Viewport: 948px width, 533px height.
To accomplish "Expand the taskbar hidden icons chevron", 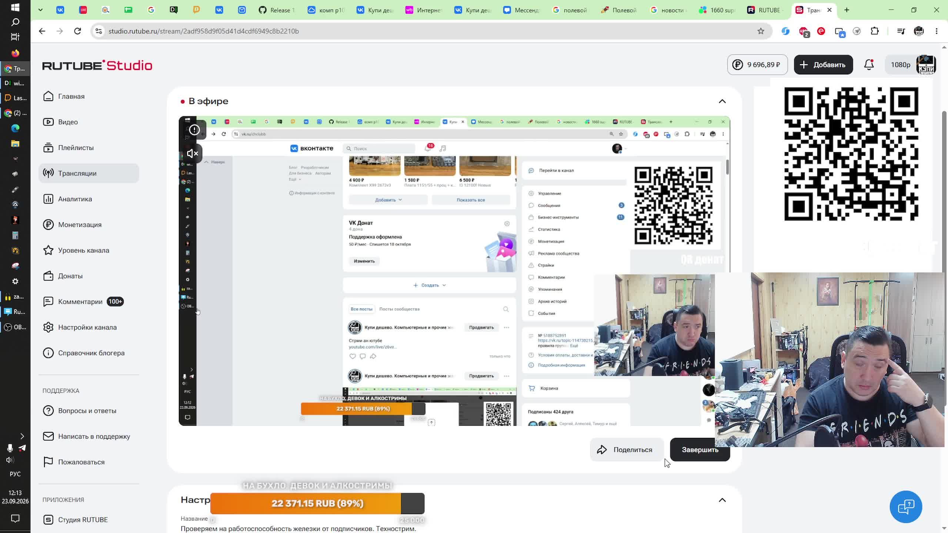I will [x=22, y=436].
